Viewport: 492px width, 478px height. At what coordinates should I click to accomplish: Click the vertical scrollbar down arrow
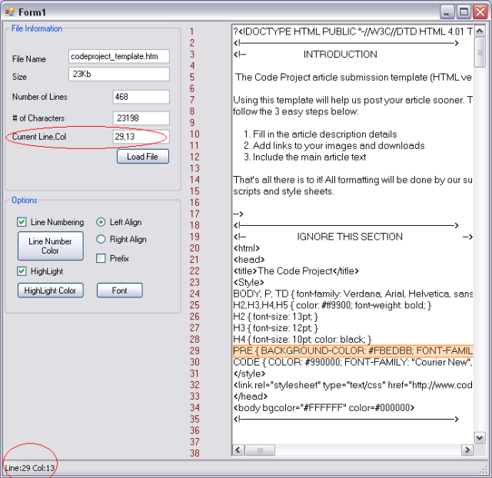[480, 437]
